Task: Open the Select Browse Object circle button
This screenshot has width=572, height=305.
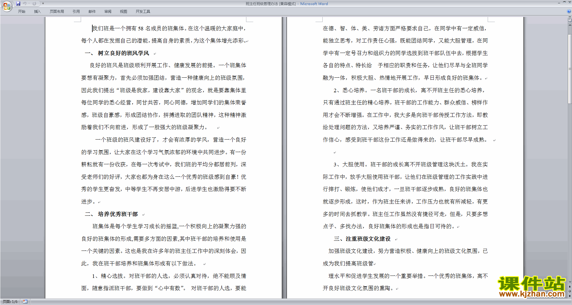Action: [570, 291]
